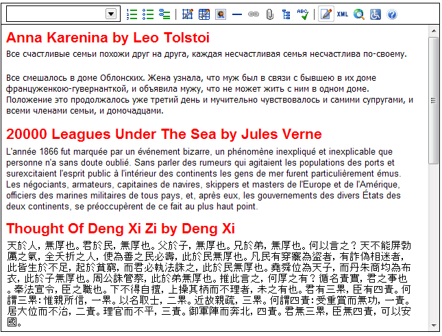Click the line starting 'Les négociants, armateurs'
The width and height of the screenshot is (442, 336).
[203, 185]
